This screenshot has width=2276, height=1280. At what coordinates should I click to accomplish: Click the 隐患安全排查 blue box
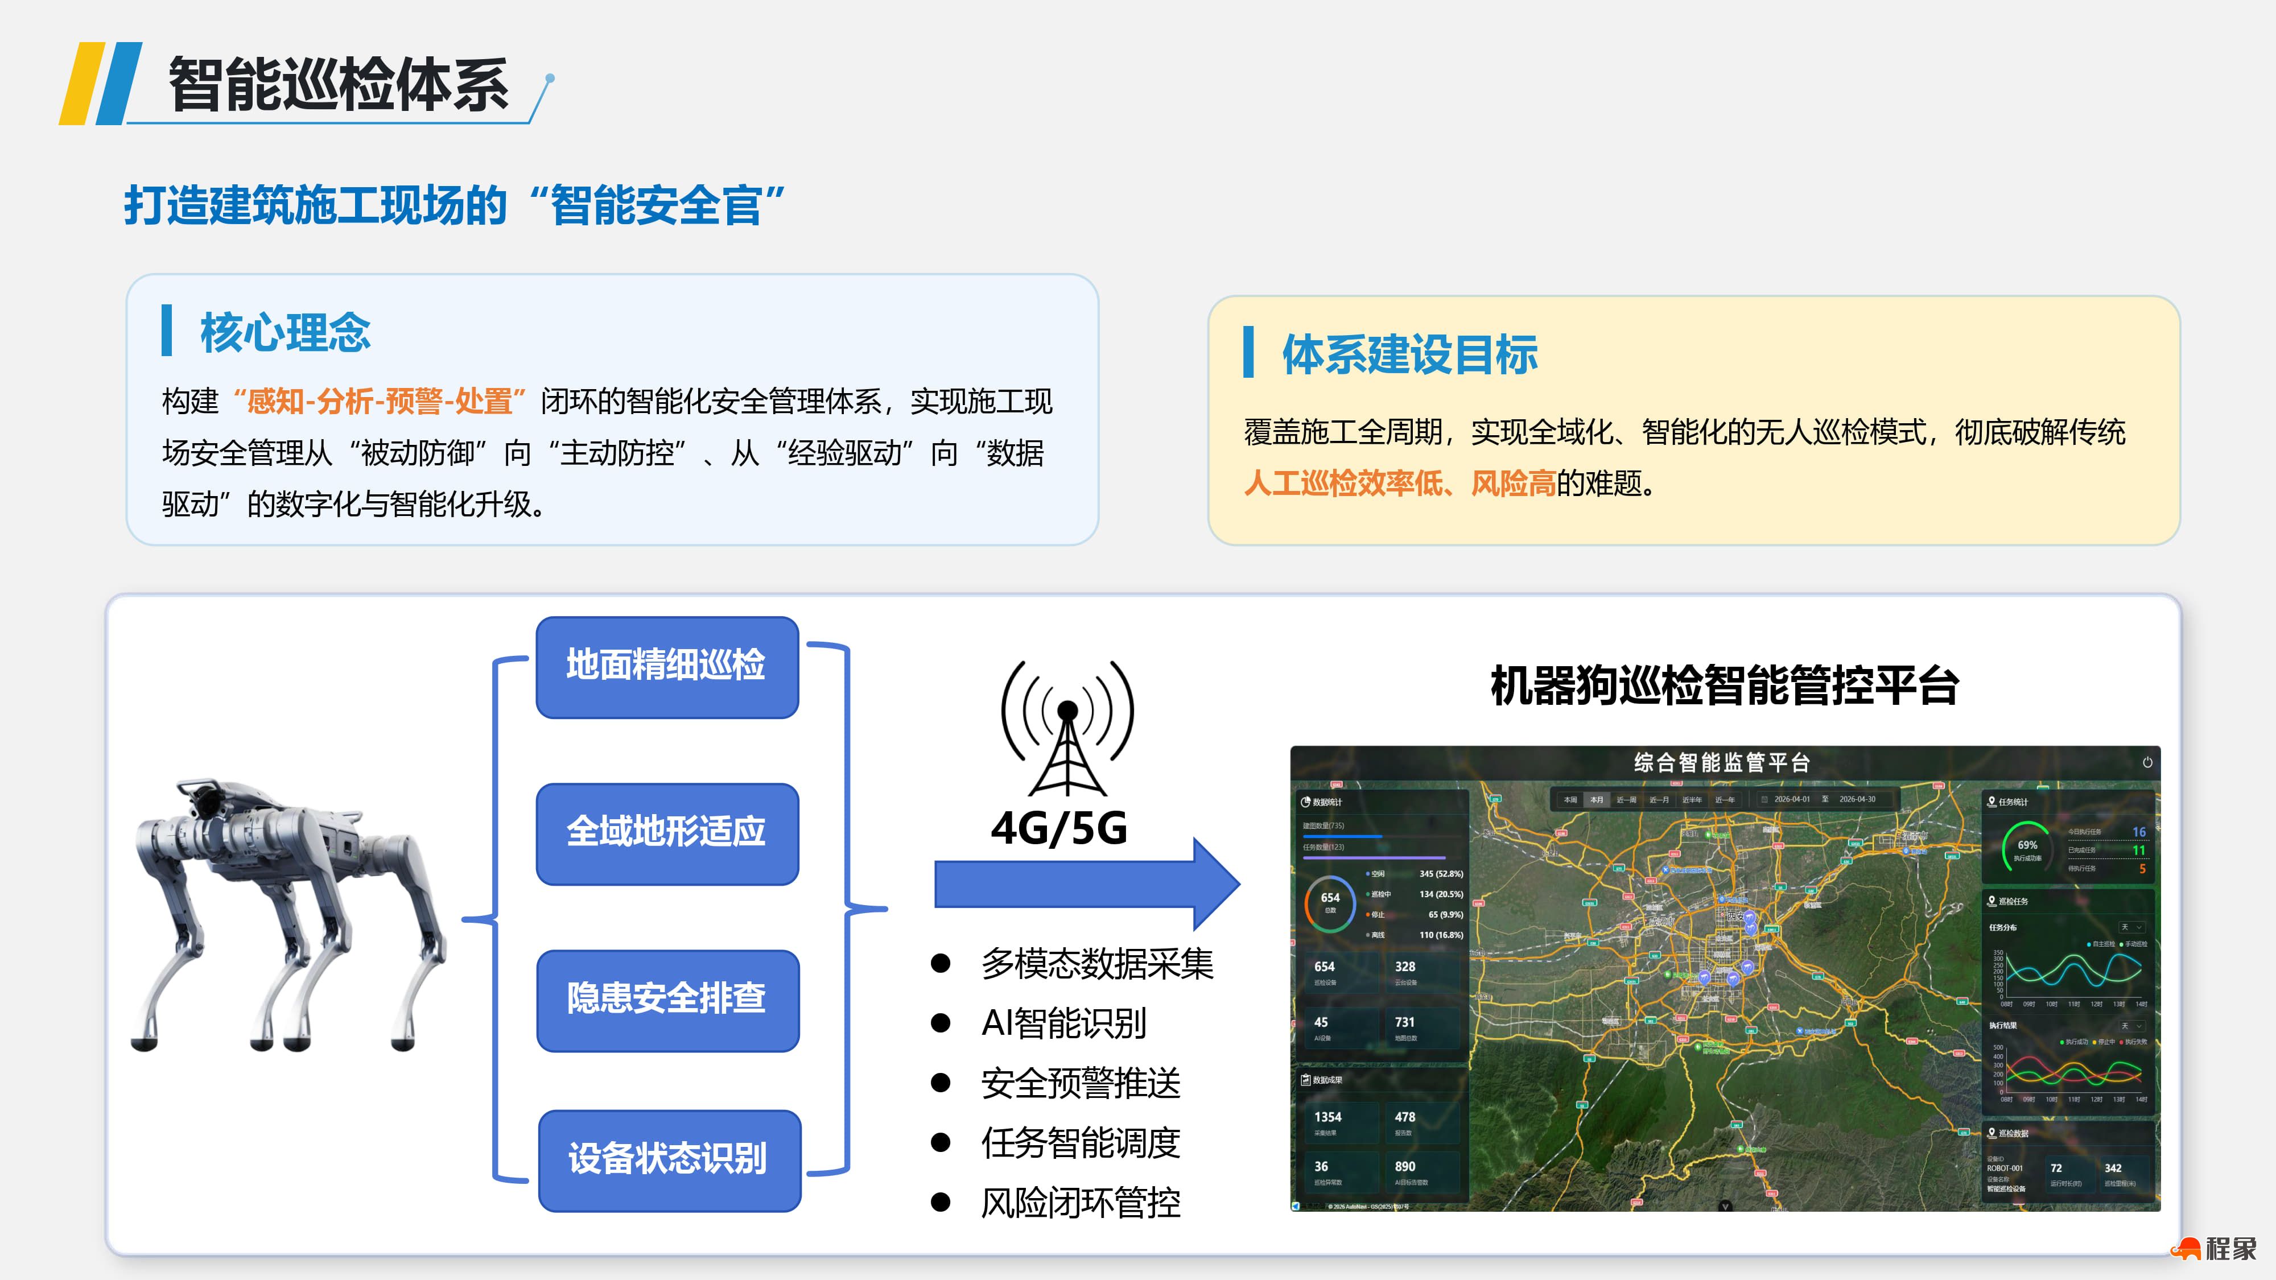click(x=668, y=1001)
